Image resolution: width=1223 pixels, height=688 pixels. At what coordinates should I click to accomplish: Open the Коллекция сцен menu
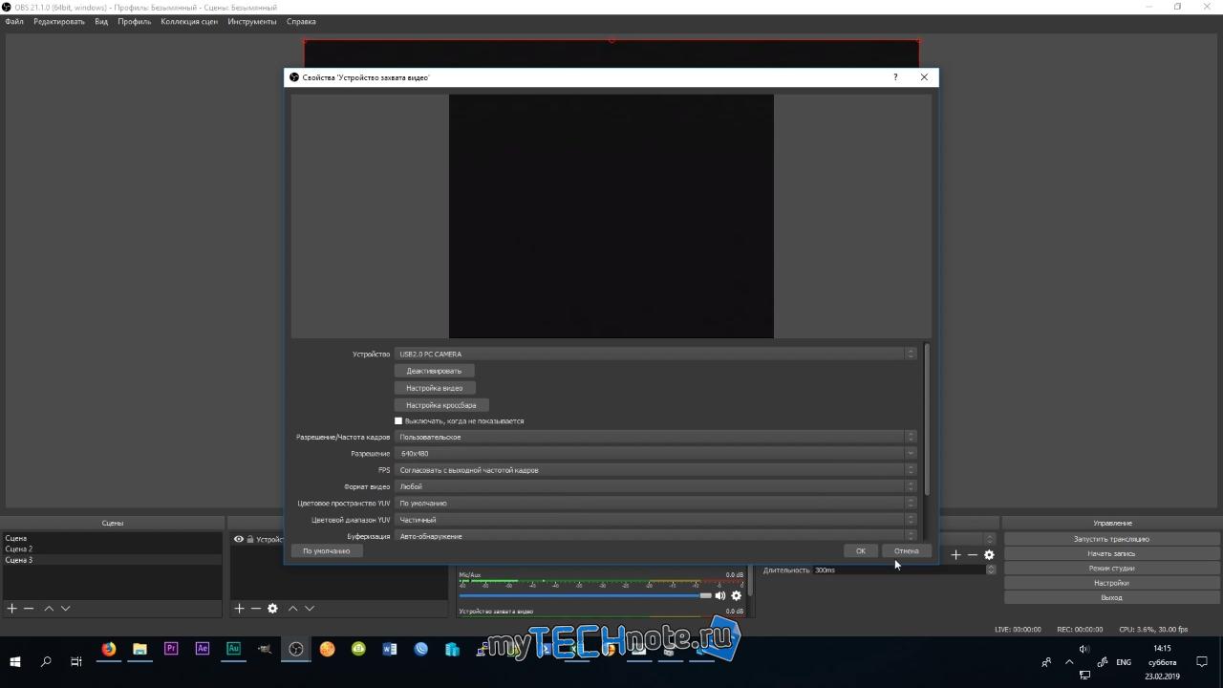coord(189,21)
